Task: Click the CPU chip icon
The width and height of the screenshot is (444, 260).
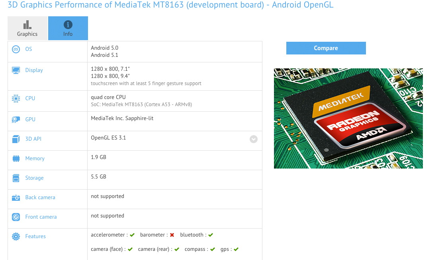Action: point(16,98)
